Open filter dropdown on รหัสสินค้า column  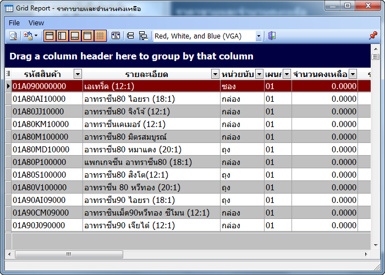(x=78, y=74)
